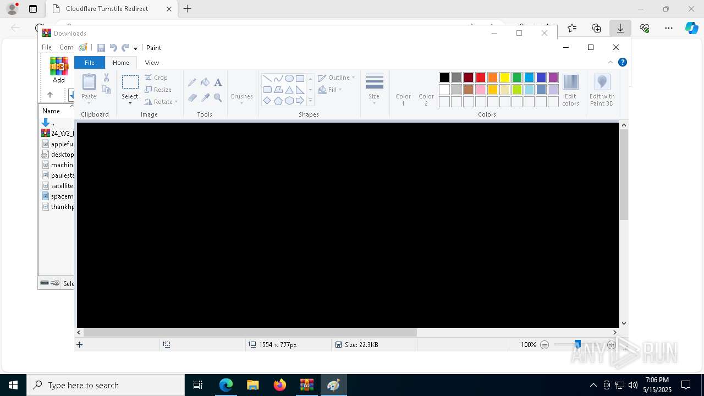This screenshot has width=704, height=396.
Task: Choose the Hexagon shape
Action: click(x=289, y=101)
